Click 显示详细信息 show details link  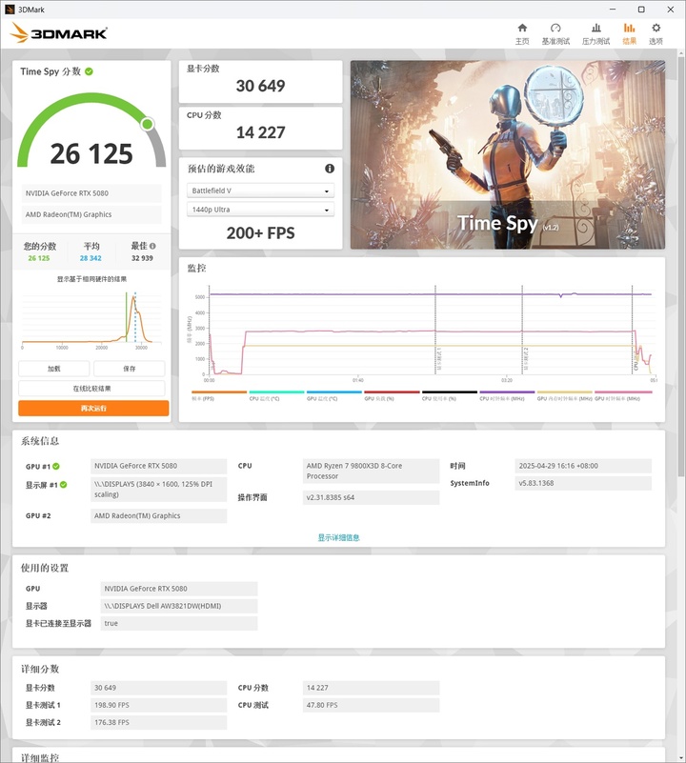point(338,537)
